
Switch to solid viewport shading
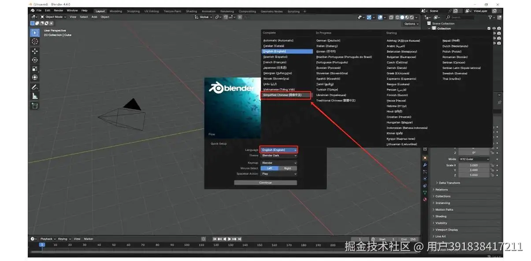coord(402,17)
